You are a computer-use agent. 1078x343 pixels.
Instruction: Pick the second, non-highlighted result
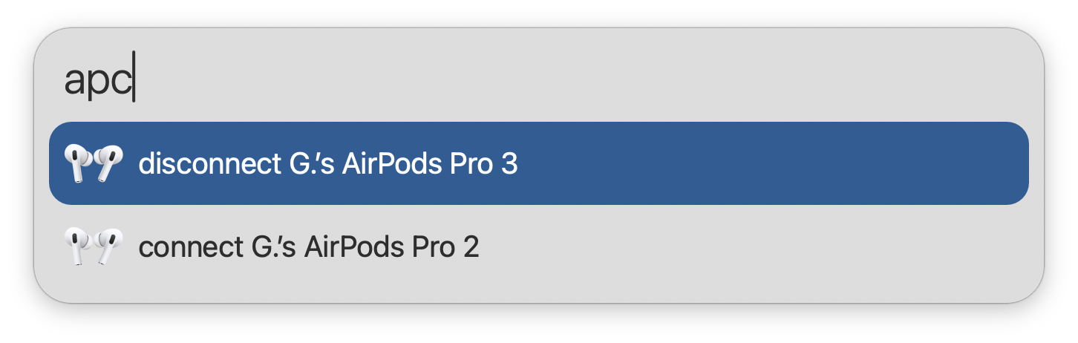[x=668, y=246]
